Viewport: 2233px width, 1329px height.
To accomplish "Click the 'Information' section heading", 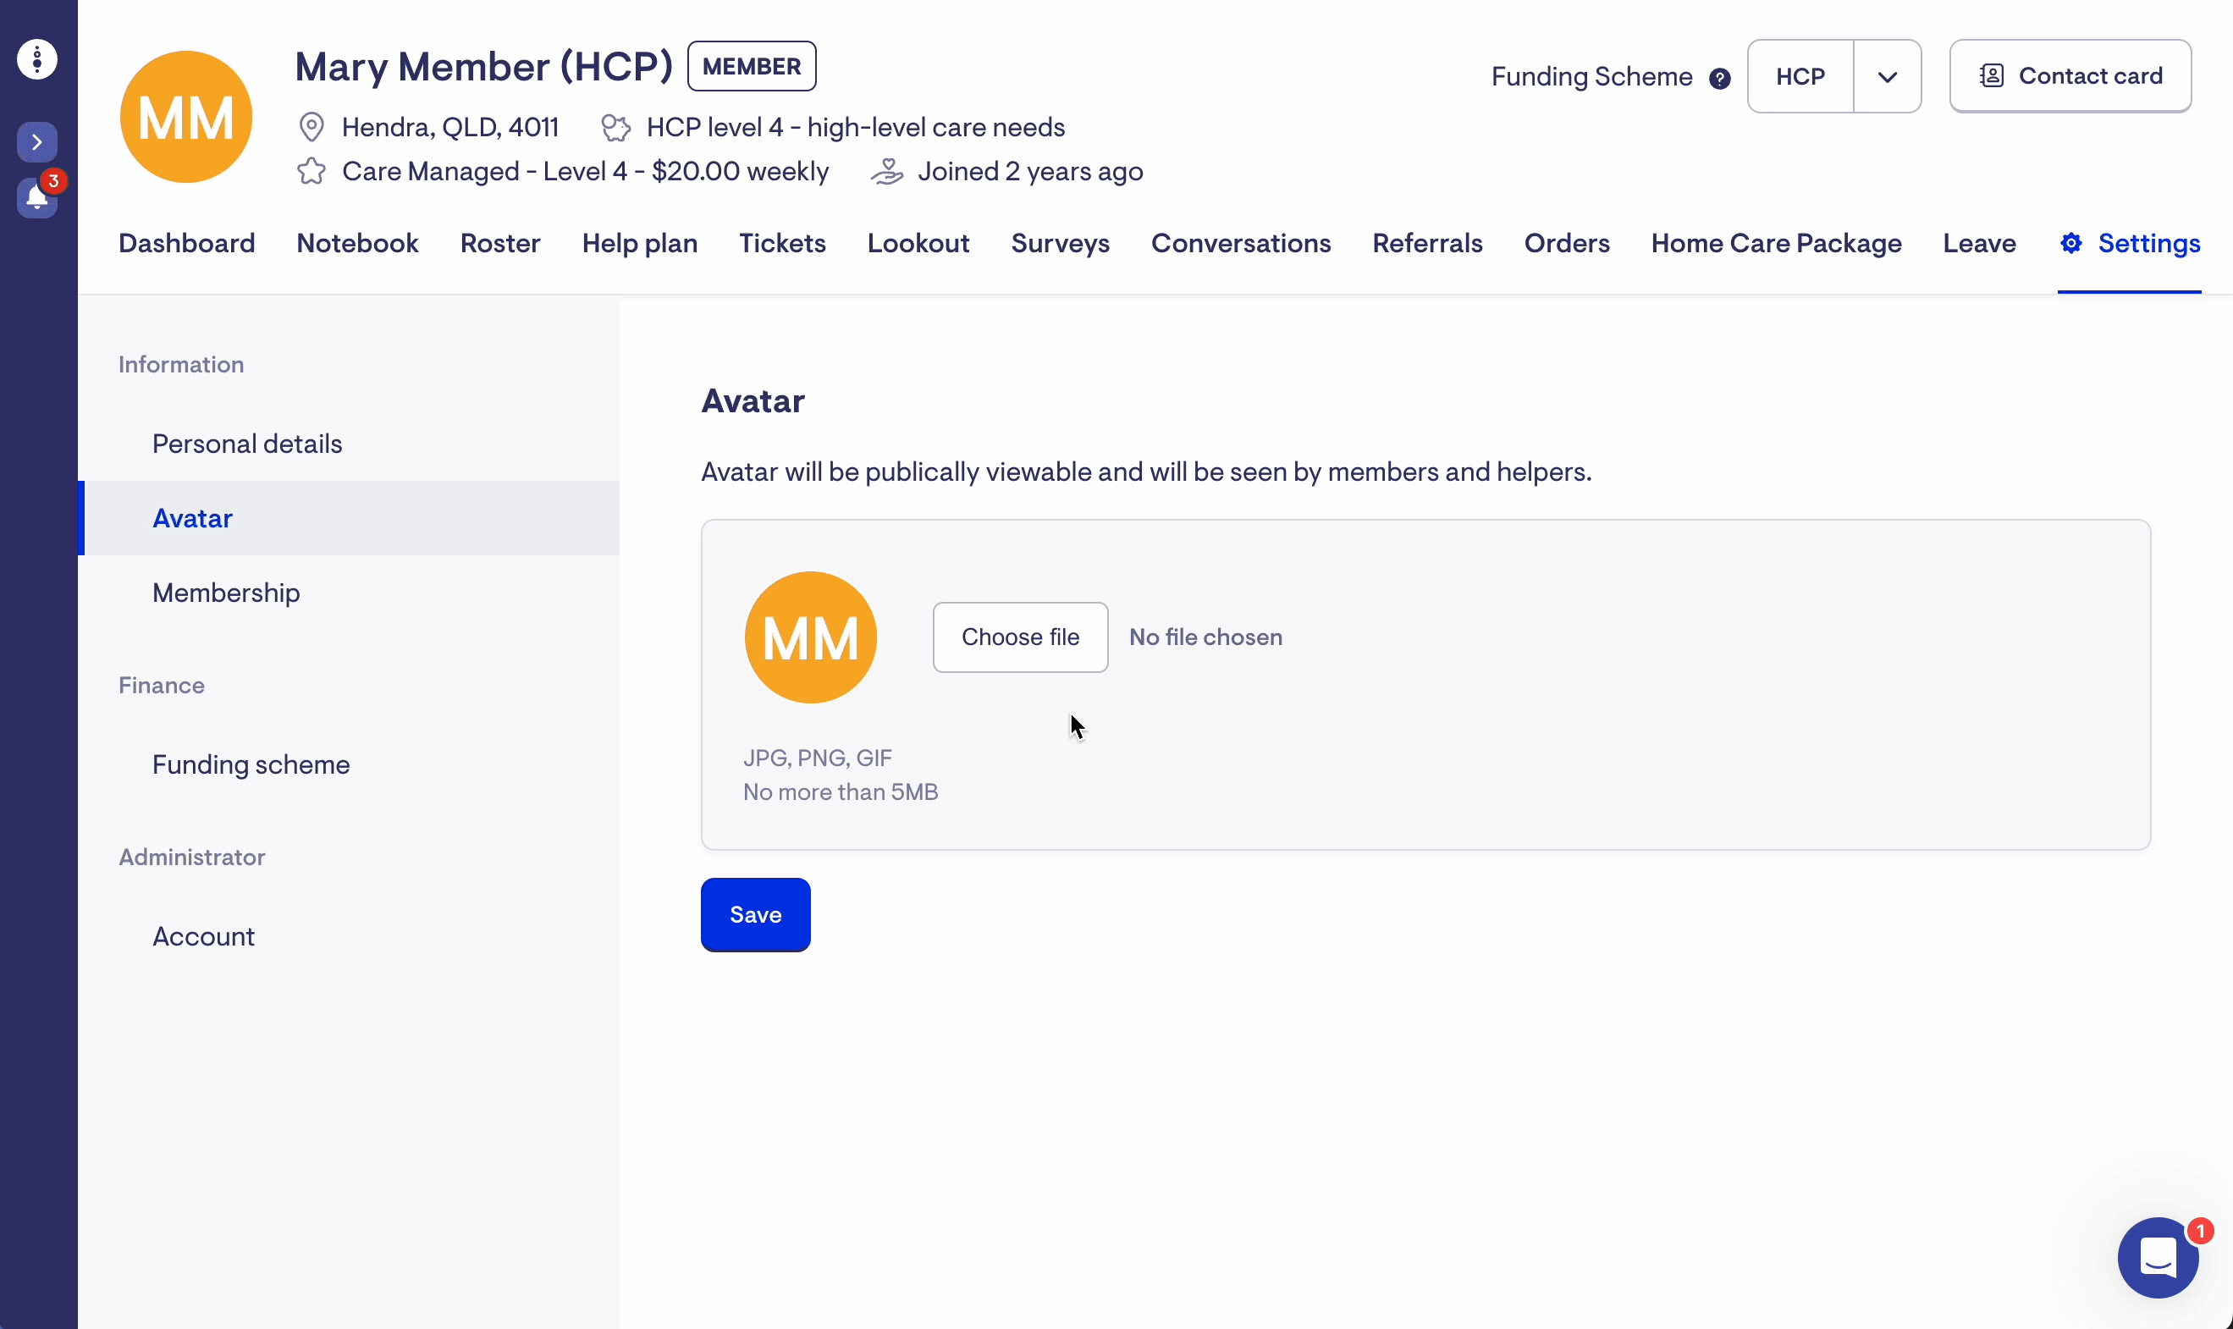I will click(x=181, y=365).
